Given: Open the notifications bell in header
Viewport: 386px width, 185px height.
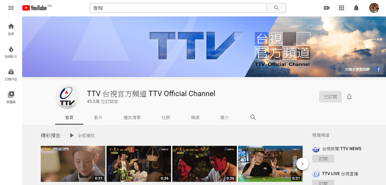Looking at the screenshot, I should (x=356, y=8).
